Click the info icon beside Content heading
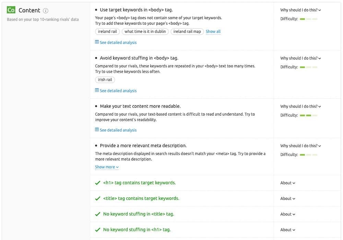This screenshot has width=343, height=240. coord(46,11)
